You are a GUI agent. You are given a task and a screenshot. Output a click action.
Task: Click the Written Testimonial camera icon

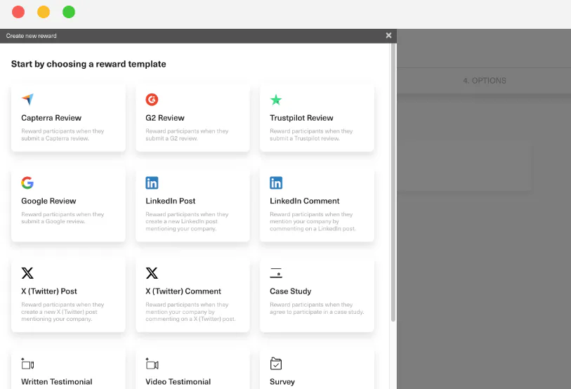pyautogui.click(x=27, y=364)
